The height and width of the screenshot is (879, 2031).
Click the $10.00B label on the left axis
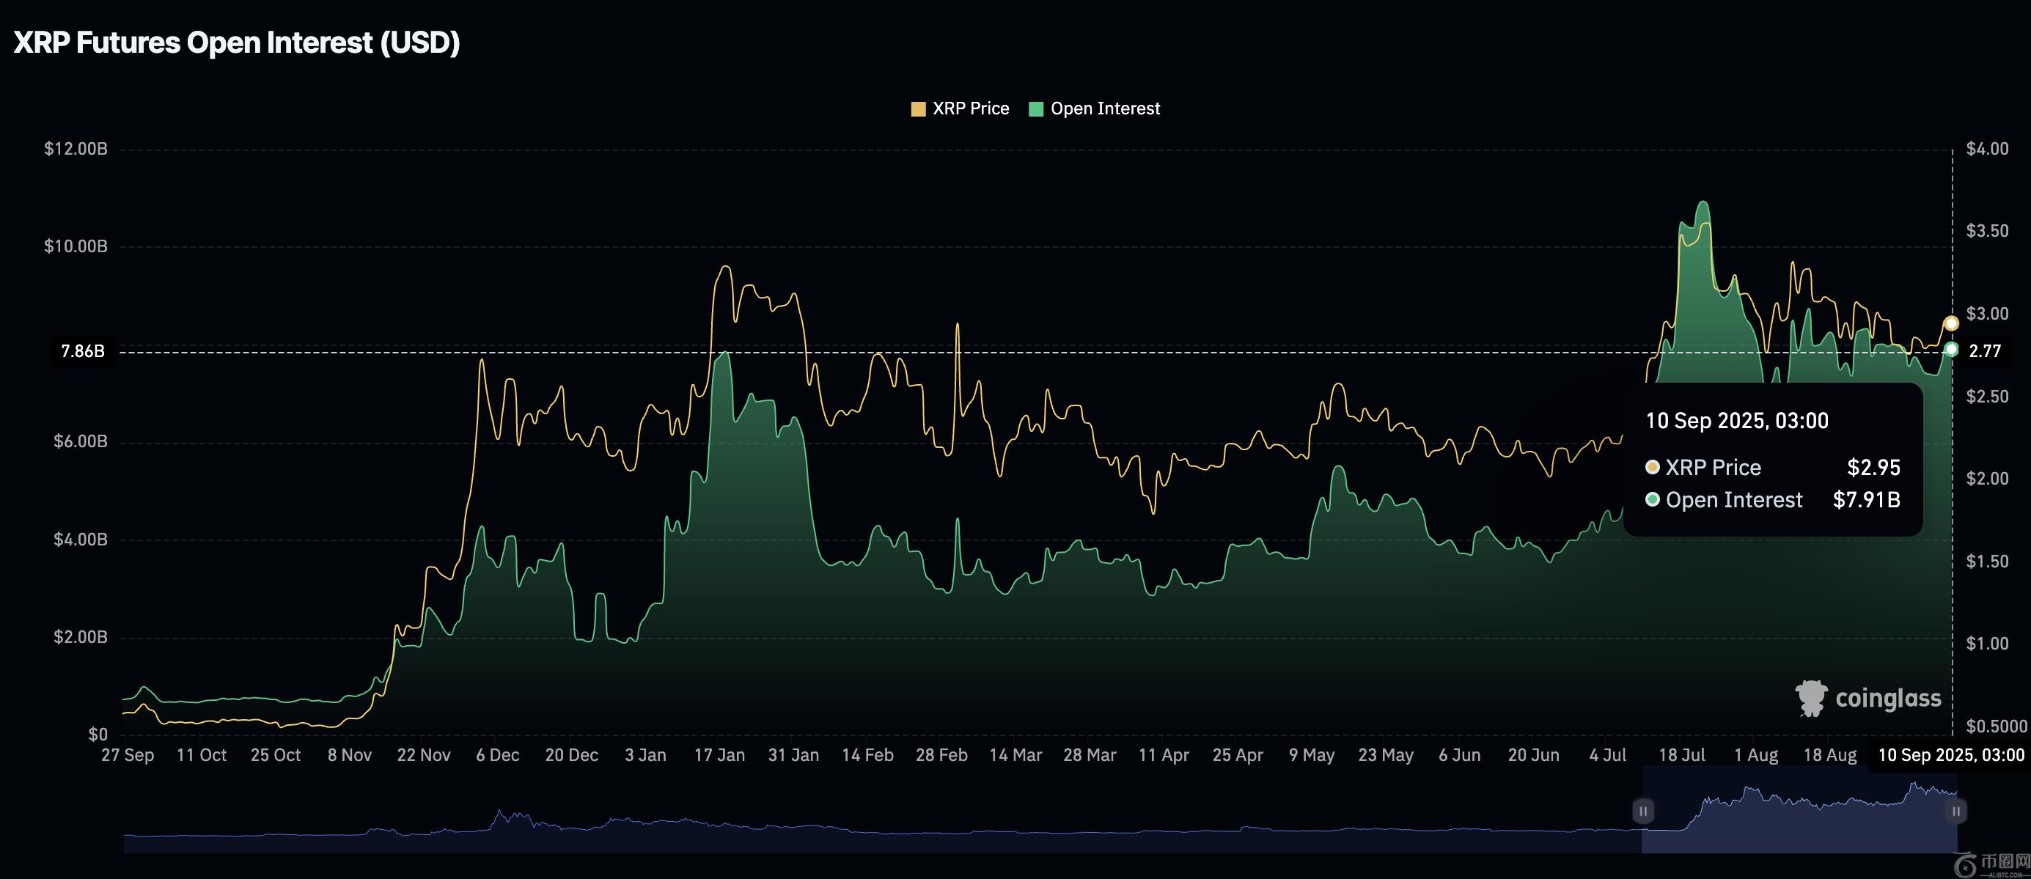pos(76,246)
